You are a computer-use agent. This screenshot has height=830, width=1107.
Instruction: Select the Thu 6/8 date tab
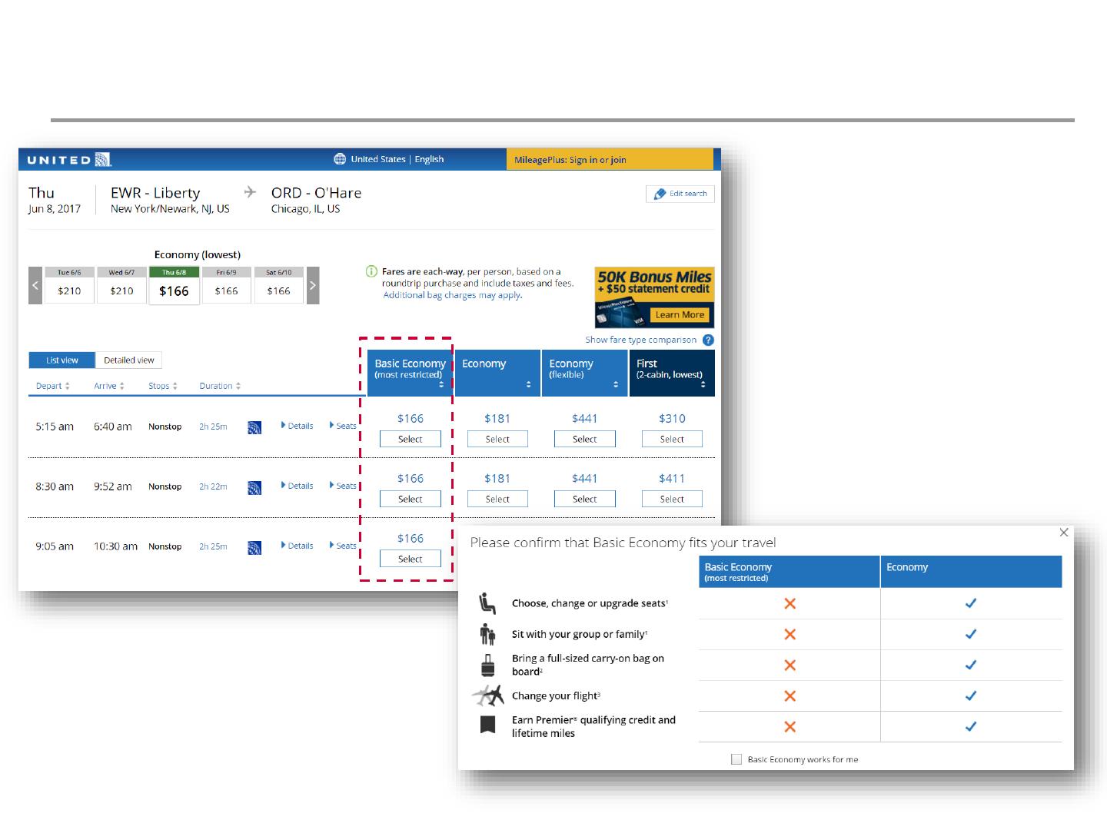click(174, 285)
